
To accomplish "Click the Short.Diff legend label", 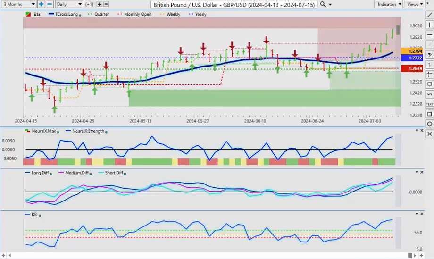I will pyautogui.click(x=114, y=173).
